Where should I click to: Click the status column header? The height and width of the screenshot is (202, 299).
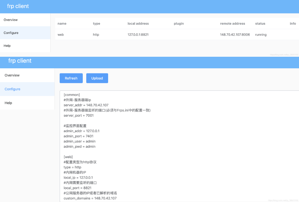pos(260,23)
